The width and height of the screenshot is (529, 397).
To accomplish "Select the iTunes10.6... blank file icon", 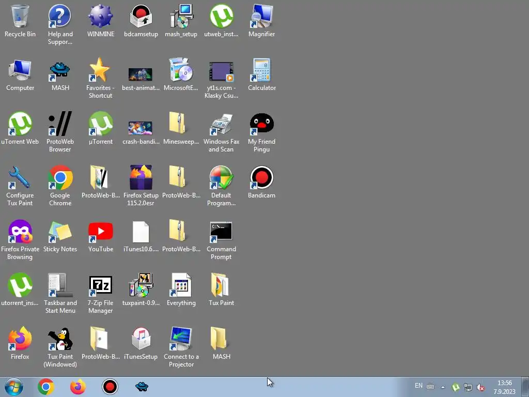I will [x=141, y=232].
